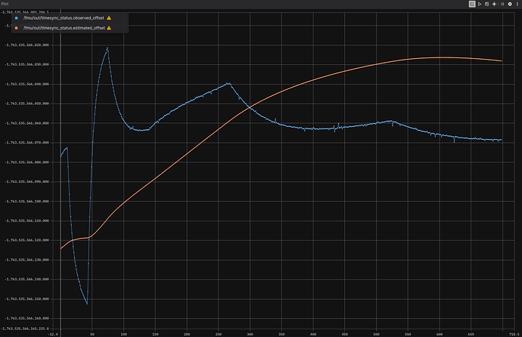Click the Plot panel title
Viewport: 522px width, 337px height.
(5, 4)
